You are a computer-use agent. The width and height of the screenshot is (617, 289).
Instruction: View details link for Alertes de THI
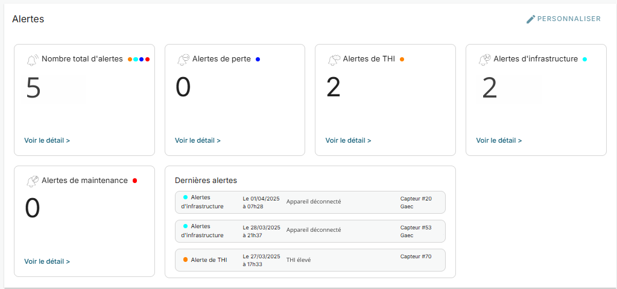click(348, 140)
